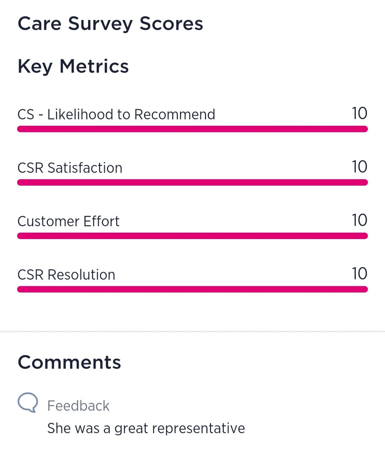This screenshot has width=385, height=472.
Task: Tap the Customer Effort label
Action: [68, 221]
